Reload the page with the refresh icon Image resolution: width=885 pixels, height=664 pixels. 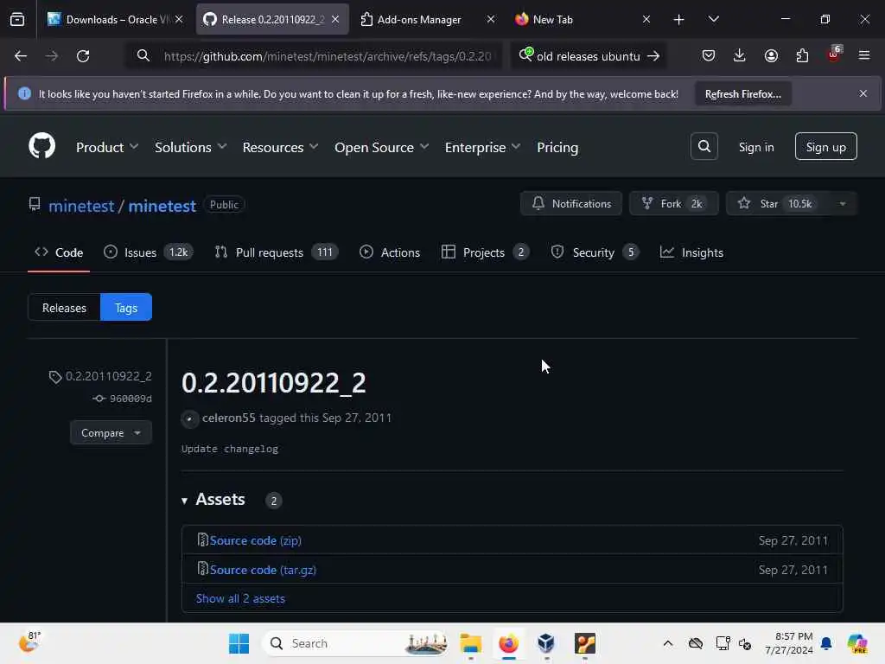tap(83, 56)
